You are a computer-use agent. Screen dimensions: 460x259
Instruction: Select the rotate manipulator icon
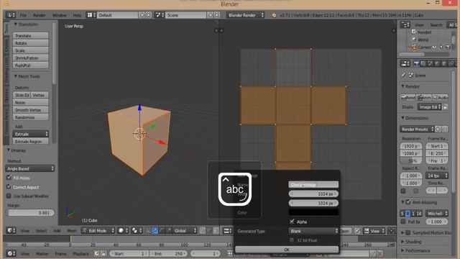pyautogui.click(x=162, y=231)
